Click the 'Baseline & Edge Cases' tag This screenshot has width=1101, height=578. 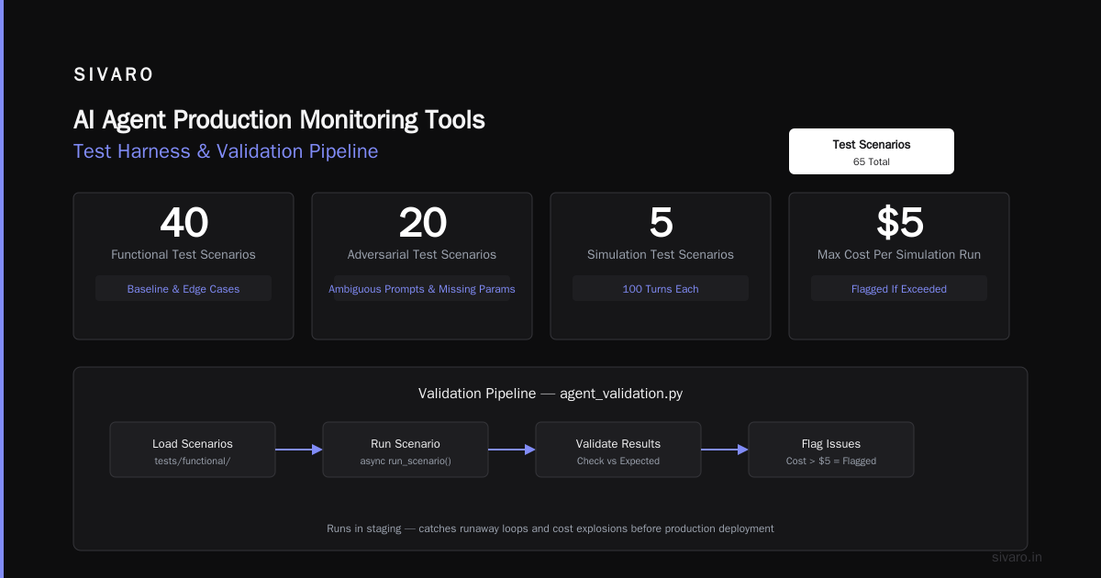183,289
